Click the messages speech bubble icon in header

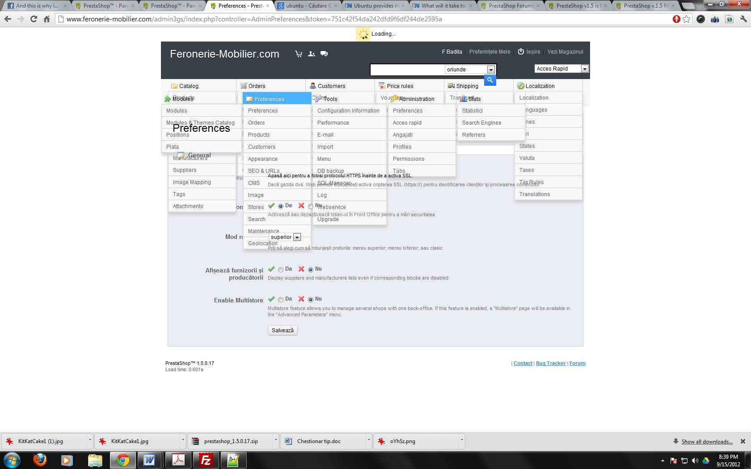pyautogui.click(x=324, y=54)
